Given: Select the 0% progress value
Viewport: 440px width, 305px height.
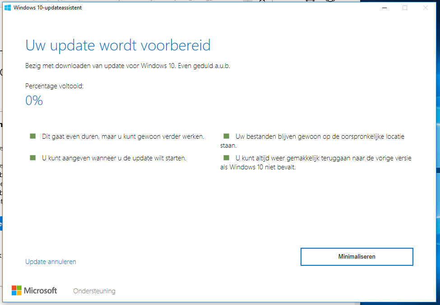Looking at the screenshot, I should (34, 100).
